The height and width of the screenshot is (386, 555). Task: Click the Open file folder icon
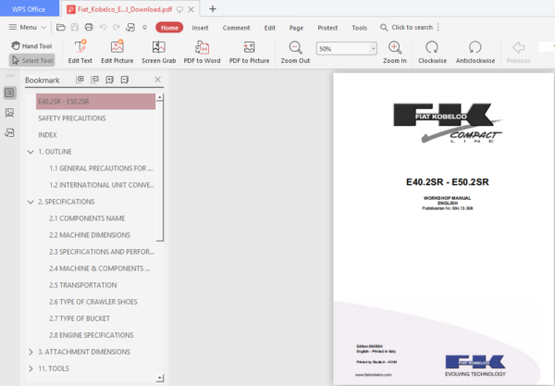tap(61, 27)
